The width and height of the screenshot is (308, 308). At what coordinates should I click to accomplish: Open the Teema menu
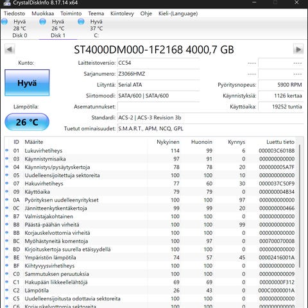(x=96, y=13)
